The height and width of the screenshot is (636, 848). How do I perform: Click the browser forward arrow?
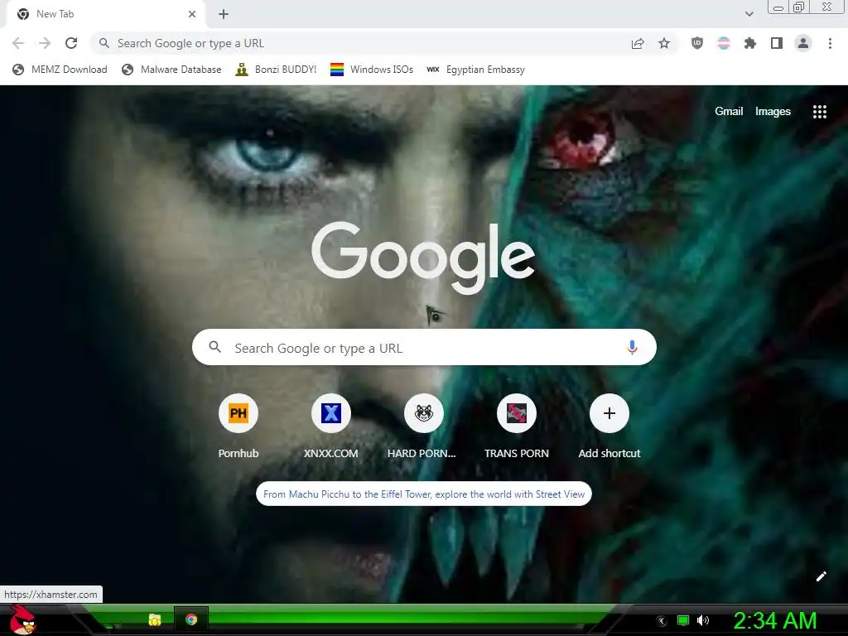45,43
